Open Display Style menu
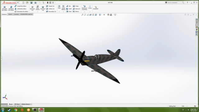This screenshot has height=112, width=199. pos(100,15)
